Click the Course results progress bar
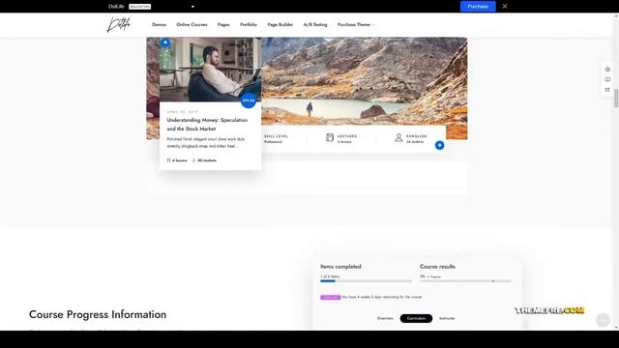The height and width of the screenshot is (348, 619). click(466, 281)
